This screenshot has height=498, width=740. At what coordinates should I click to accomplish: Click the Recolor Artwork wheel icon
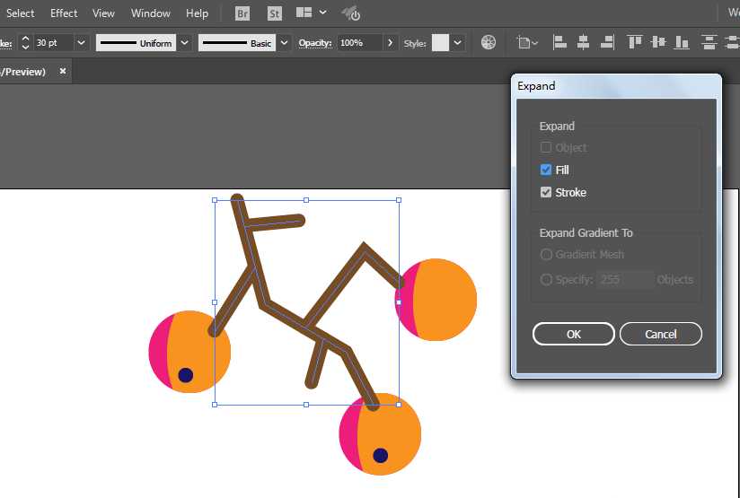(x=489, y=42)
